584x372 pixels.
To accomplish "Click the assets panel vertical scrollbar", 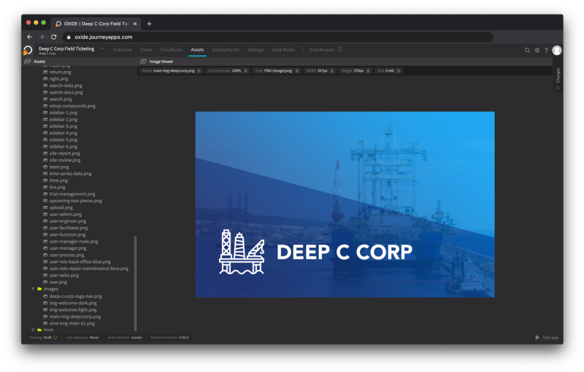I will click(x=135, y=283).
